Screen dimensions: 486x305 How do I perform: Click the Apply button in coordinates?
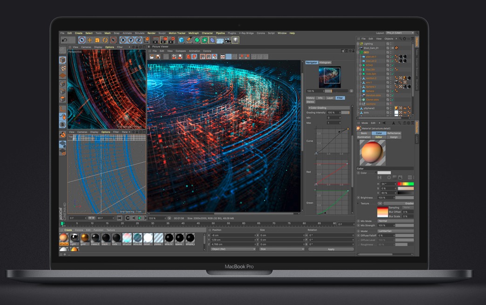[x=331, y=249]
